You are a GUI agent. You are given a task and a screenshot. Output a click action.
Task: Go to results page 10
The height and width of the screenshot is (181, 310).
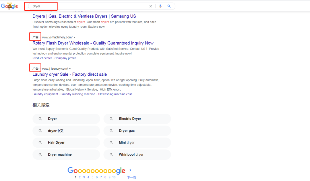(114, 177)
